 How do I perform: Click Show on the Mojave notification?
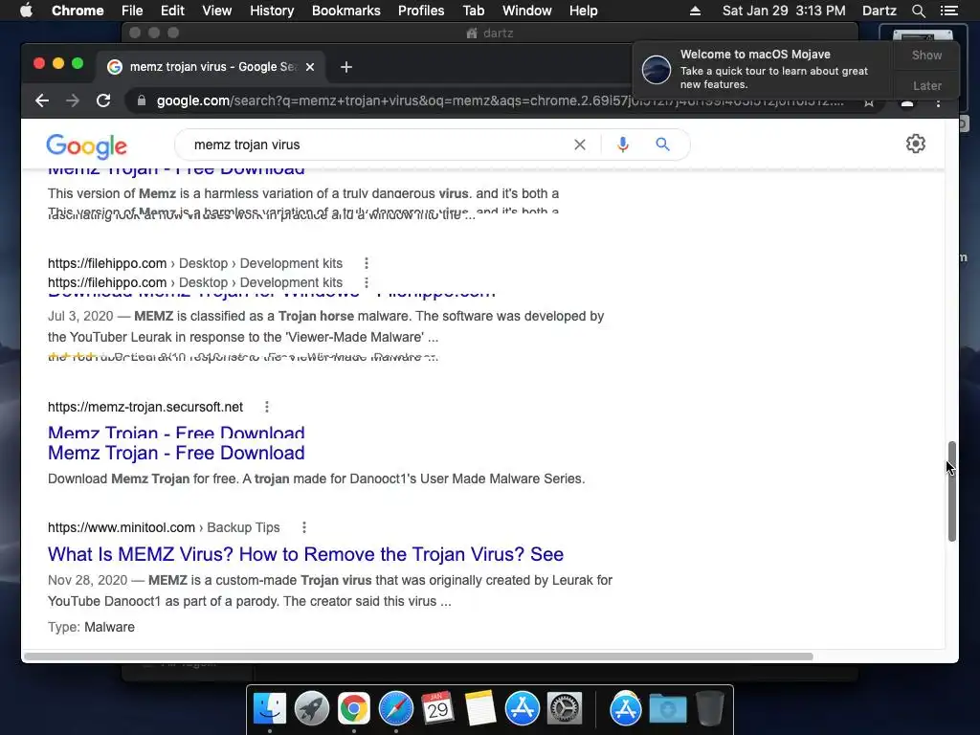(x=926, y=55)
